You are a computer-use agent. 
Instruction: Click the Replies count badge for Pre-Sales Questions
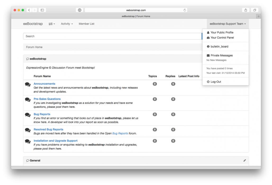click(x=173, y=99)
